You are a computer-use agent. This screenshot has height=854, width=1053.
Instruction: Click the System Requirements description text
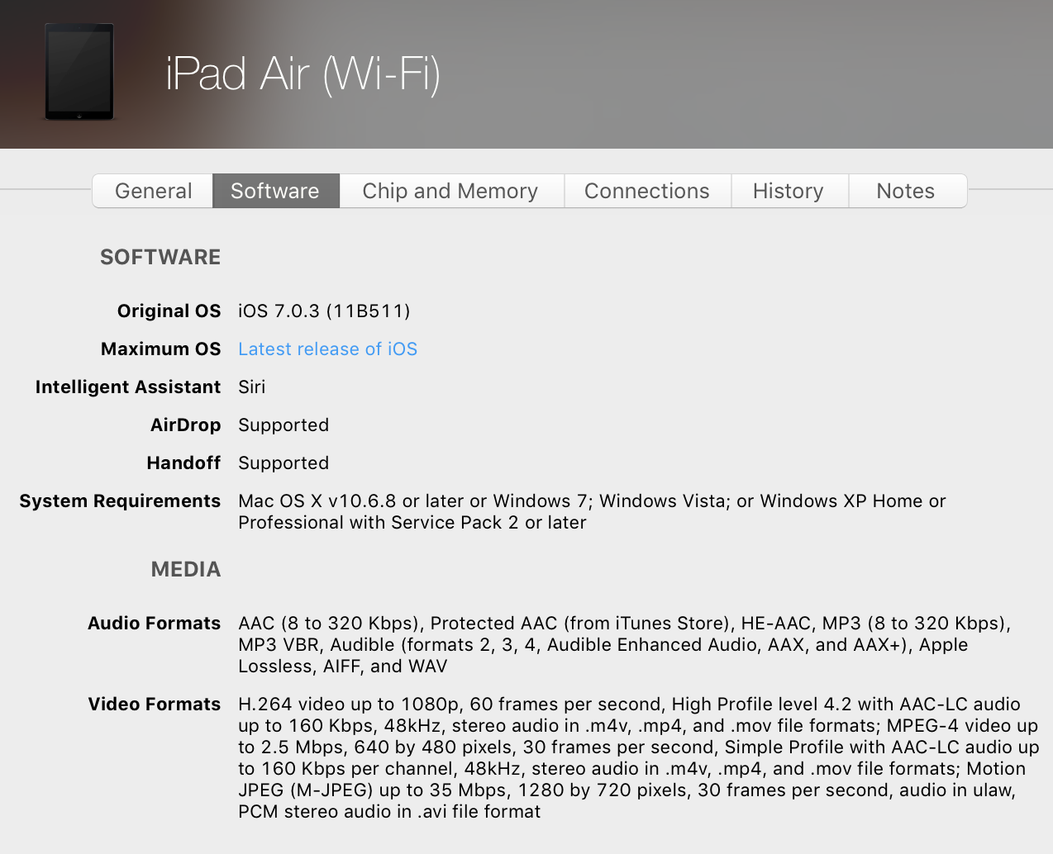[x=592, y=512]
